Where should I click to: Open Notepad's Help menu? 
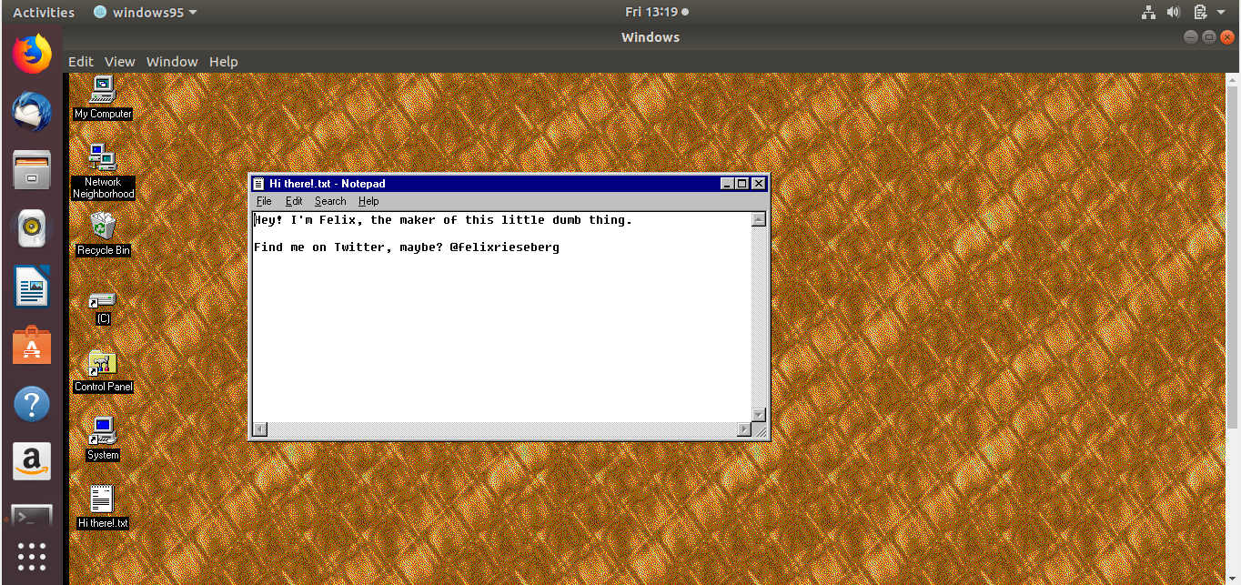click(x=368, y=201)
